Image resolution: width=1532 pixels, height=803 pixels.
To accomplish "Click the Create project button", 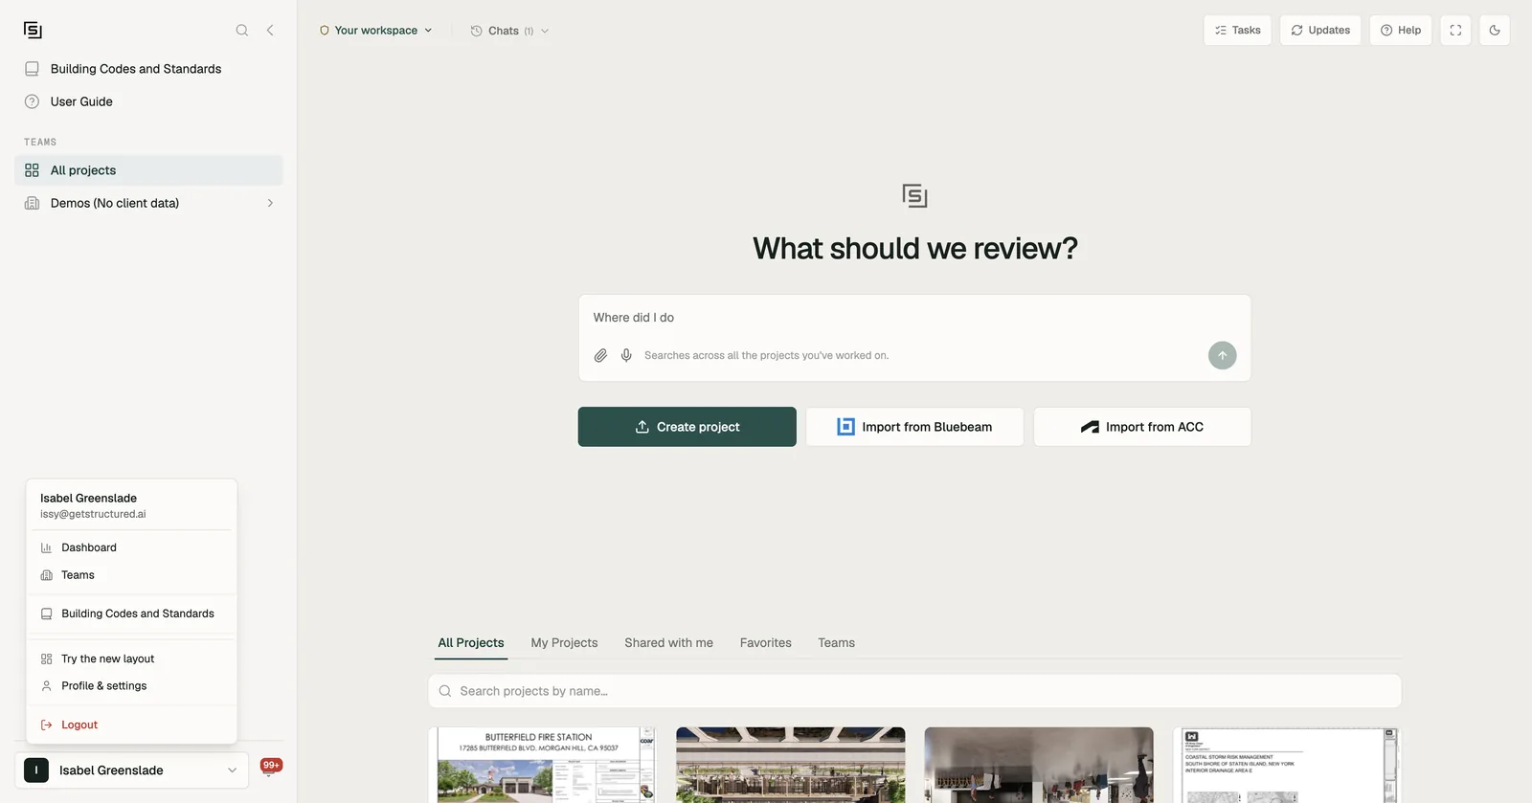I will [687, 427].
